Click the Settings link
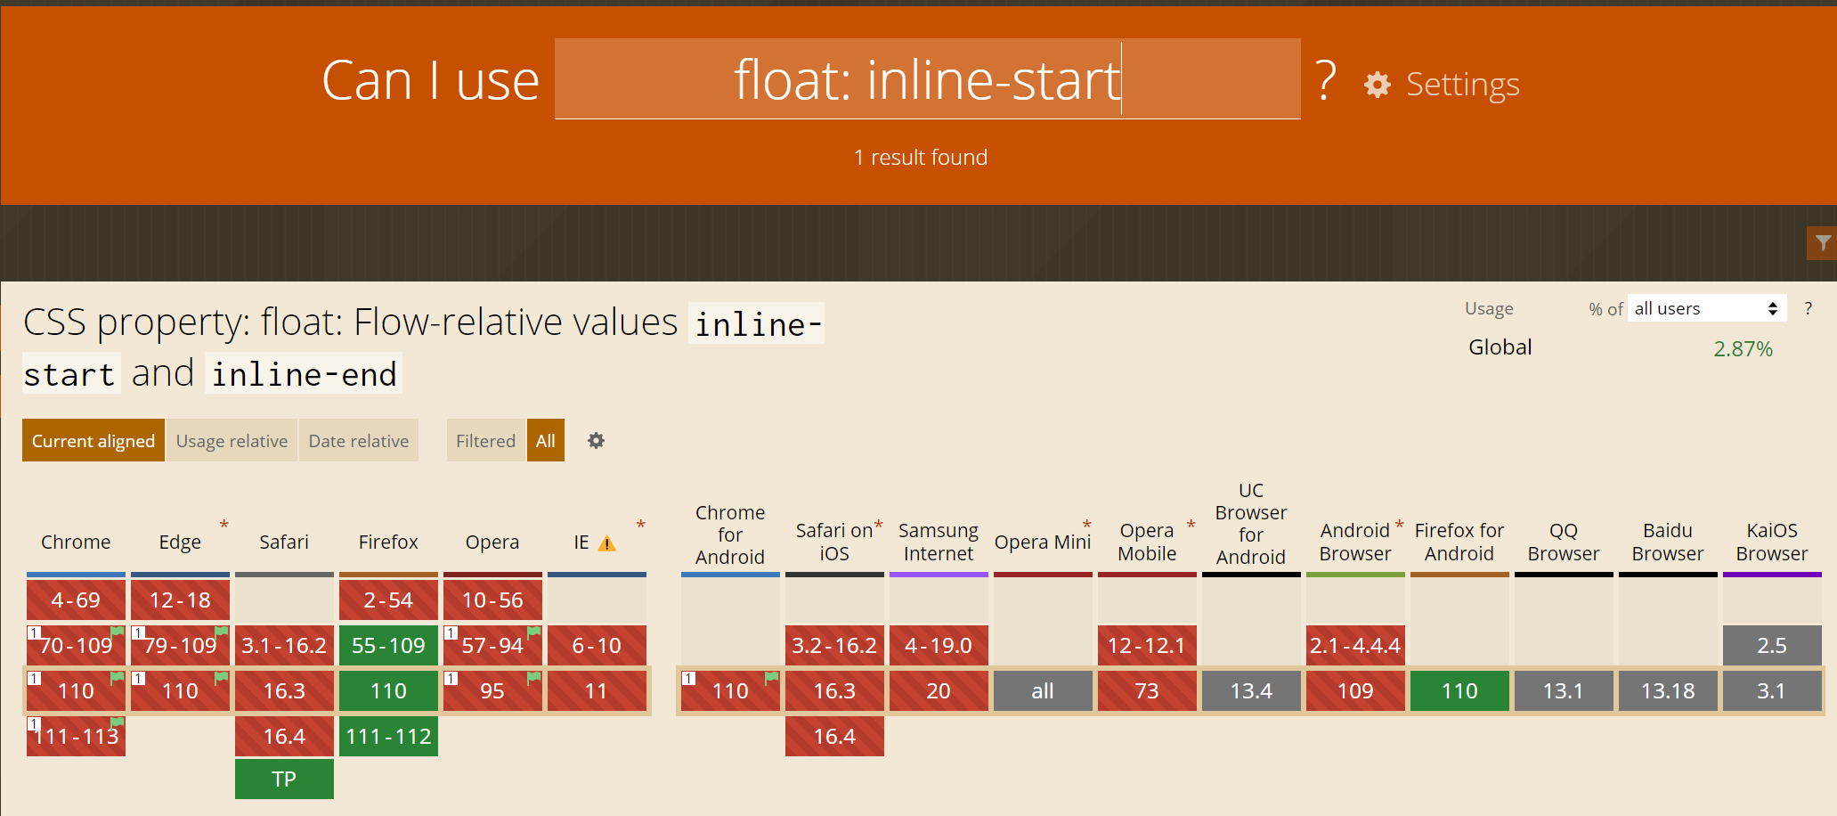The height and width of the screenshot is (816, 1837). [x=1462, y=85]
